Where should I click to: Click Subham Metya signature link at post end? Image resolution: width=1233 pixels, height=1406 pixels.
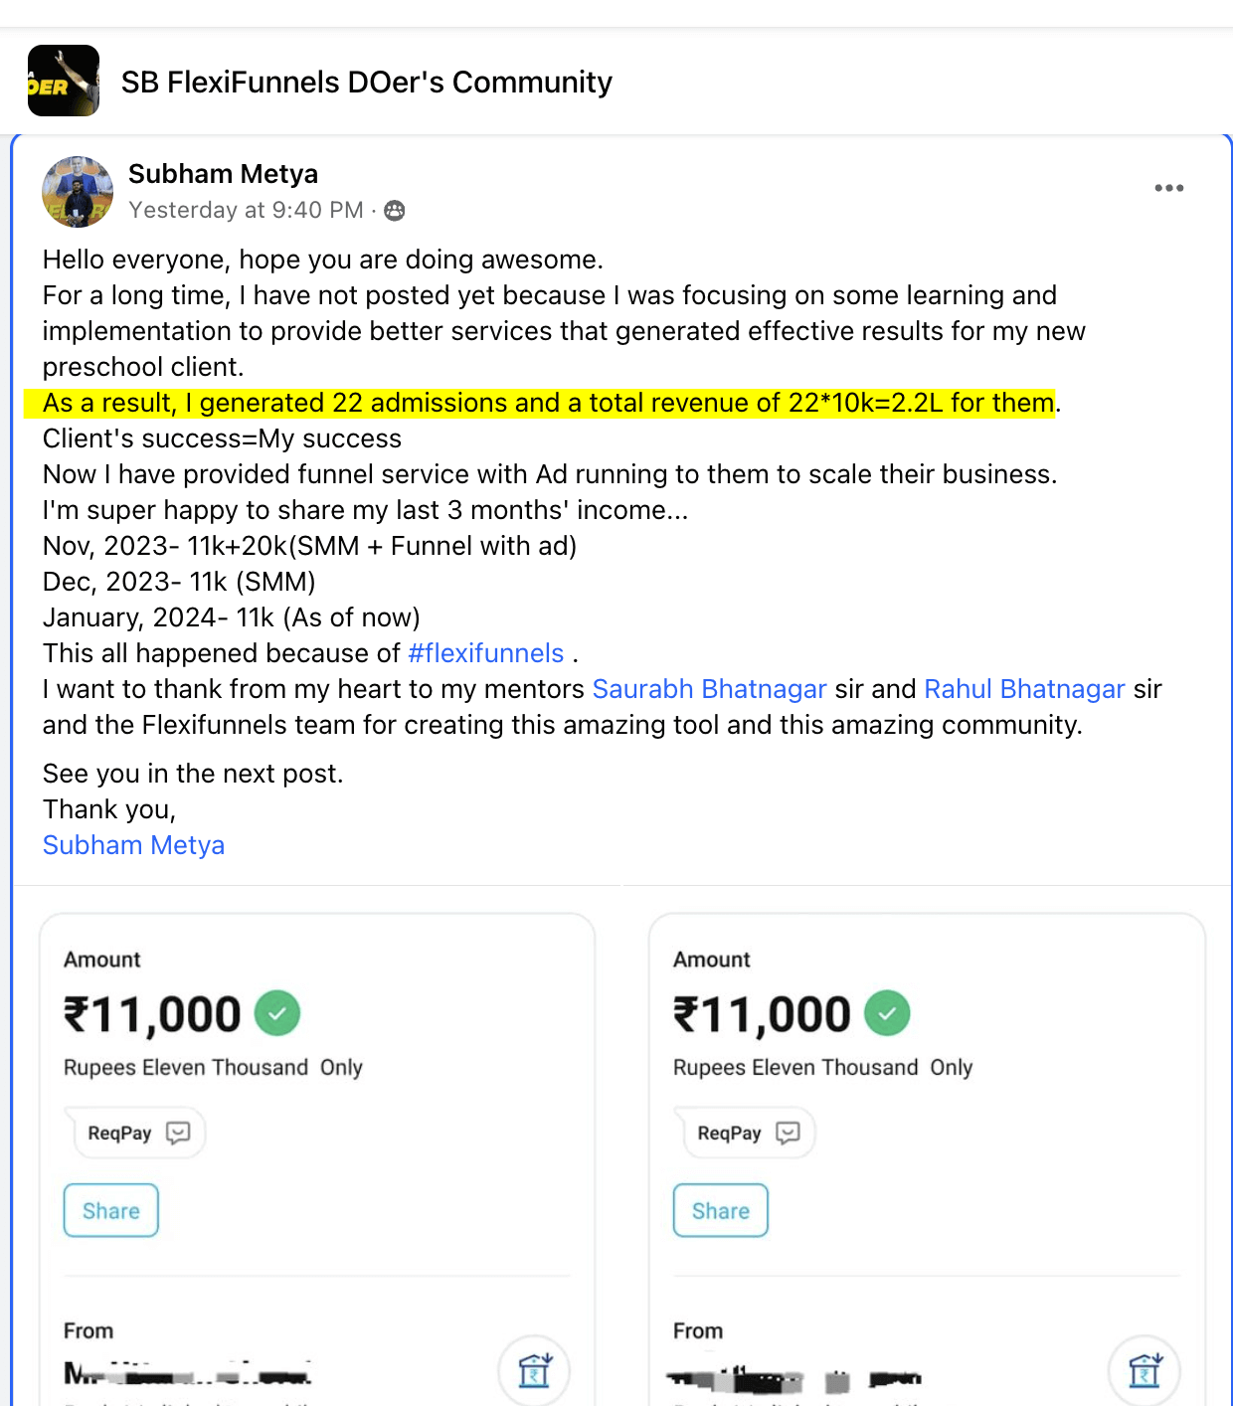pyautogui.click(x=133, y=845)
